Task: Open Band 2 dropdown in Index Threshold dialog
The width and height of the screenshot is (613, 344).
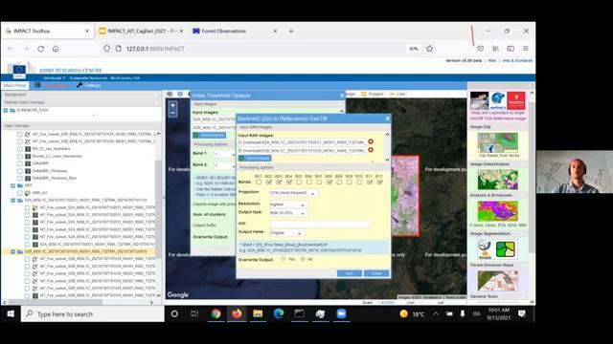Action: 225,165
